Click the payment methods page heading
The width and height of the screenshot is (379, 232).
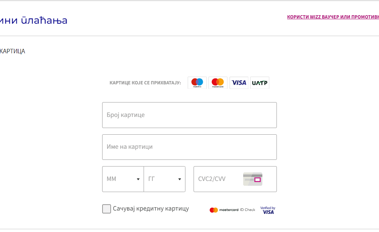[x=34, y=20]
